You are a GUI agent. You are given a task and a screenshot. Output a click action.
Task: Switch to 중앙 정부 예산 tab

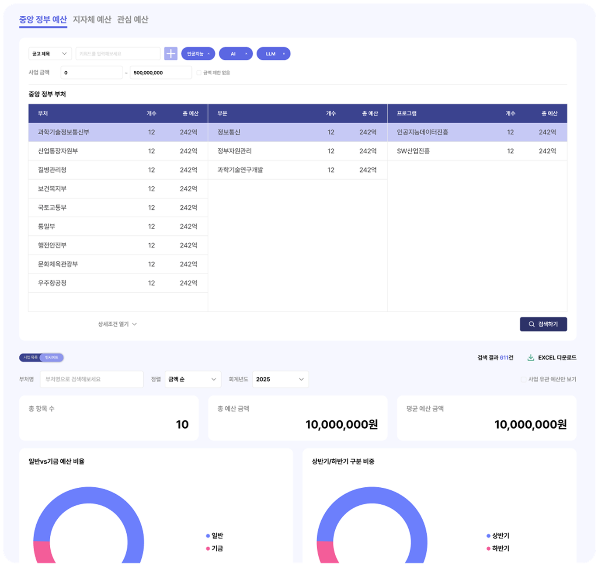click(43, 20)
